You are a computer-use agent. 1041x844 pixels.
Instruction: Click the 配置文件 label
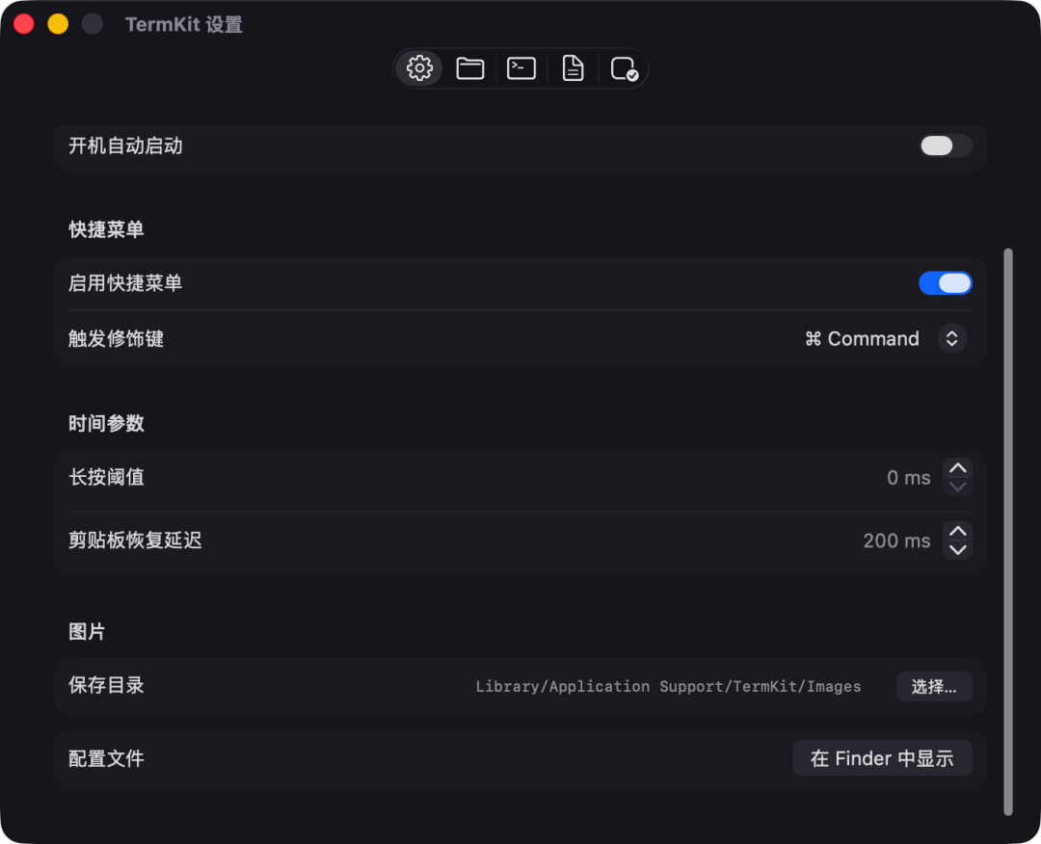click(106, 757)
